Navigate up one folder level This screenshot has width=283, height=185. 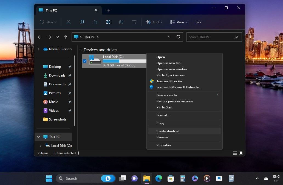pos(66,37)
